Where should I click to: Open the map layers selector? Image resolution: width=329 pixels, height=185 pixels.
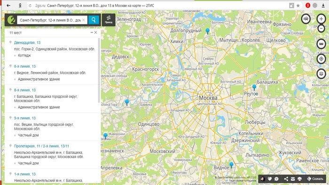tap(321, 74)
